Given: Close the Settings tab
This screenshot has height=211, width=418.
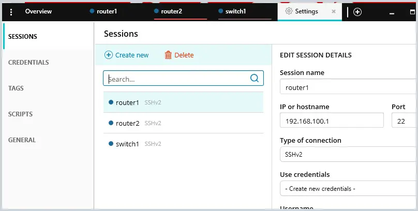Looking at the screenshot, I should pos(334,11).
